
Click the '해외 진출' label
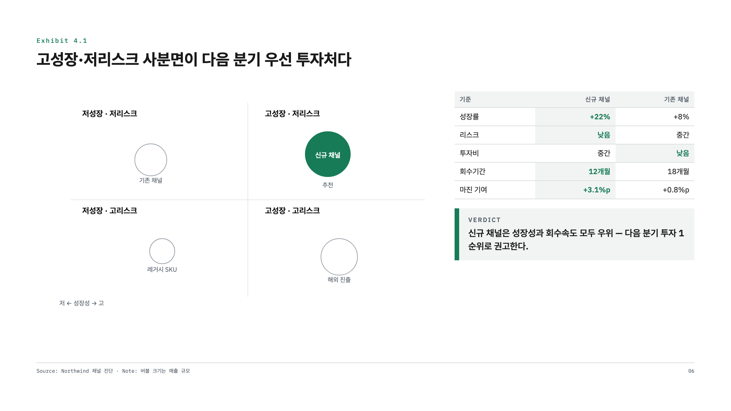[339, 280]
